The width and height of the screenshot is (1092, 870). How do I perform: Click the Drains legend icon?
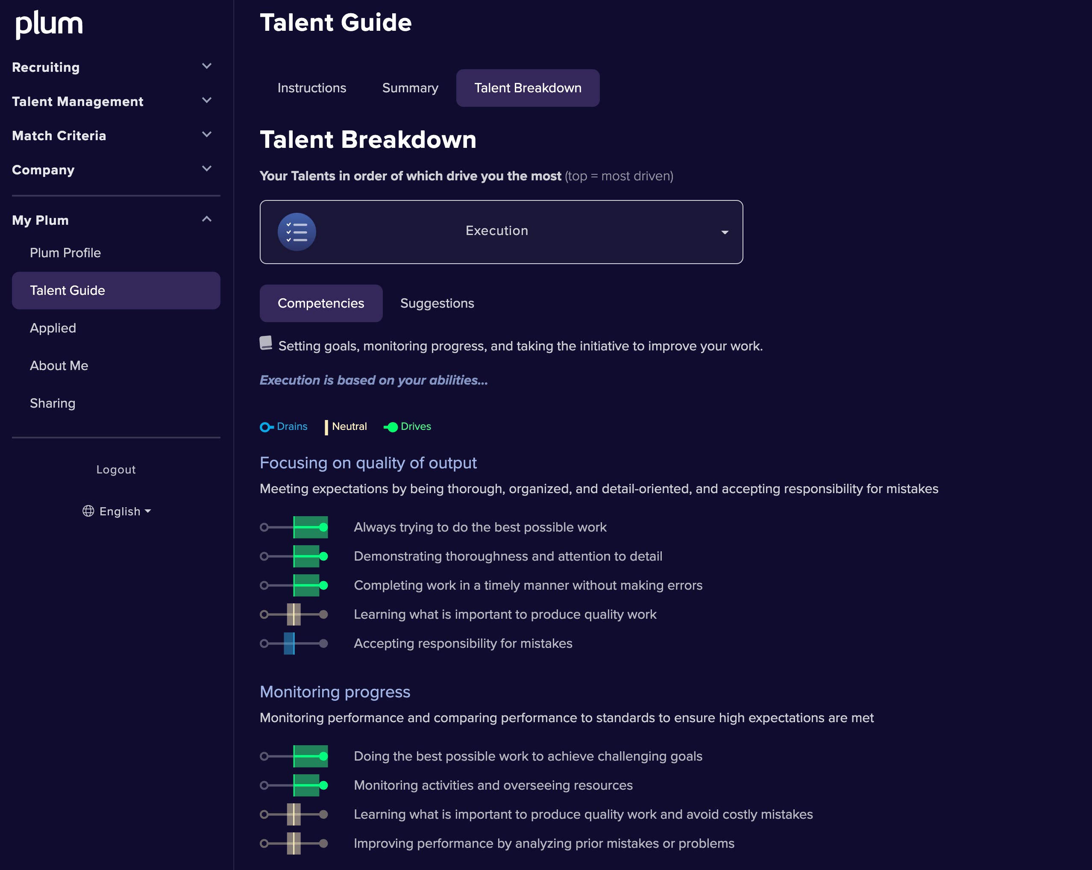tap(267, 427)
